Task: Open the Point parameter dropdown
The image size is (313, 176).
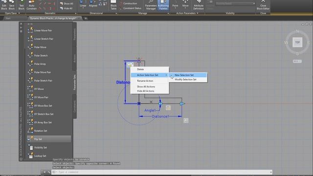Action: tap(175, 8)
